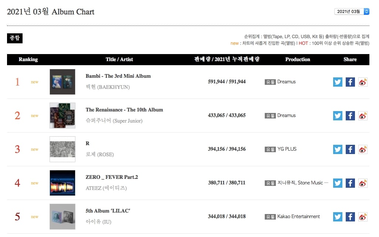Share ZERO_FEVER Part.2 on Twitter
Viewport: 379px width, 237px height.
tap(338, 183)
